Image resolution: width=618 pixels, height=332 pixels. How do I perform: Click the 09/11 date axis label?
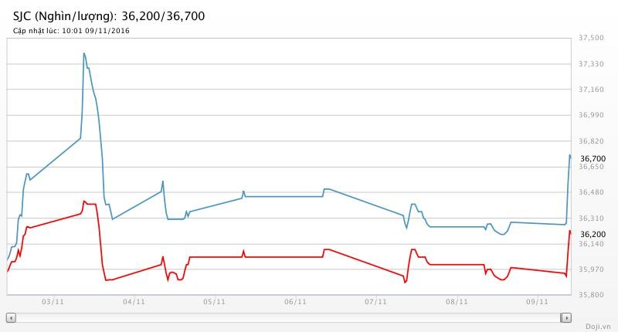(x=536, y=303)
